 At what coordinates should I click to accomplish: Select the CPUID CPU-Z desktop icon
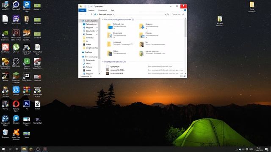(x=16, y=20)
